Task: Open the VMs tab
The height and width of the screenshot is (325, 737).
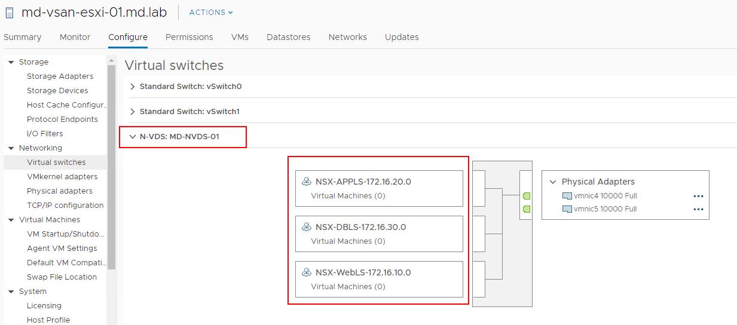Action: [x=240, y=37]
